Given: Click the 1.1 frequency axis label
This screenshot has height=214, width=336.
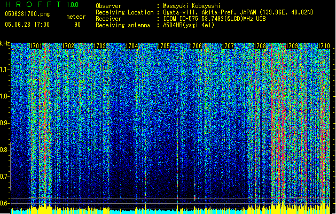Looking at the screenshot, I should click(x=5, y=70).
